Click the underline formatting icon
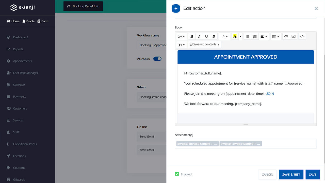 tap(206, 36)
